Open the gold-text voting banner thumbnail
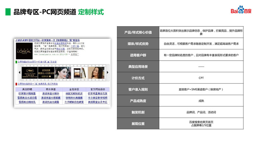 pyautogui.click(x=46, y=72)
